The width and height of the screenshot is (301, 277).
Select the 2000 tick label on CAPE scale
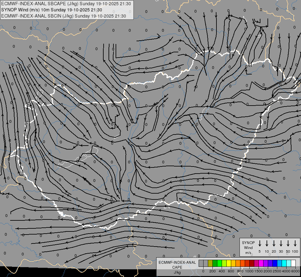pyautogui.click(x=268, y=271)
